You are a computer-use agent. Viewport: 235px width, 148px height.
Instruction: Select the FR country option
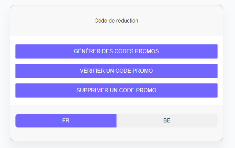coord(66,121)
